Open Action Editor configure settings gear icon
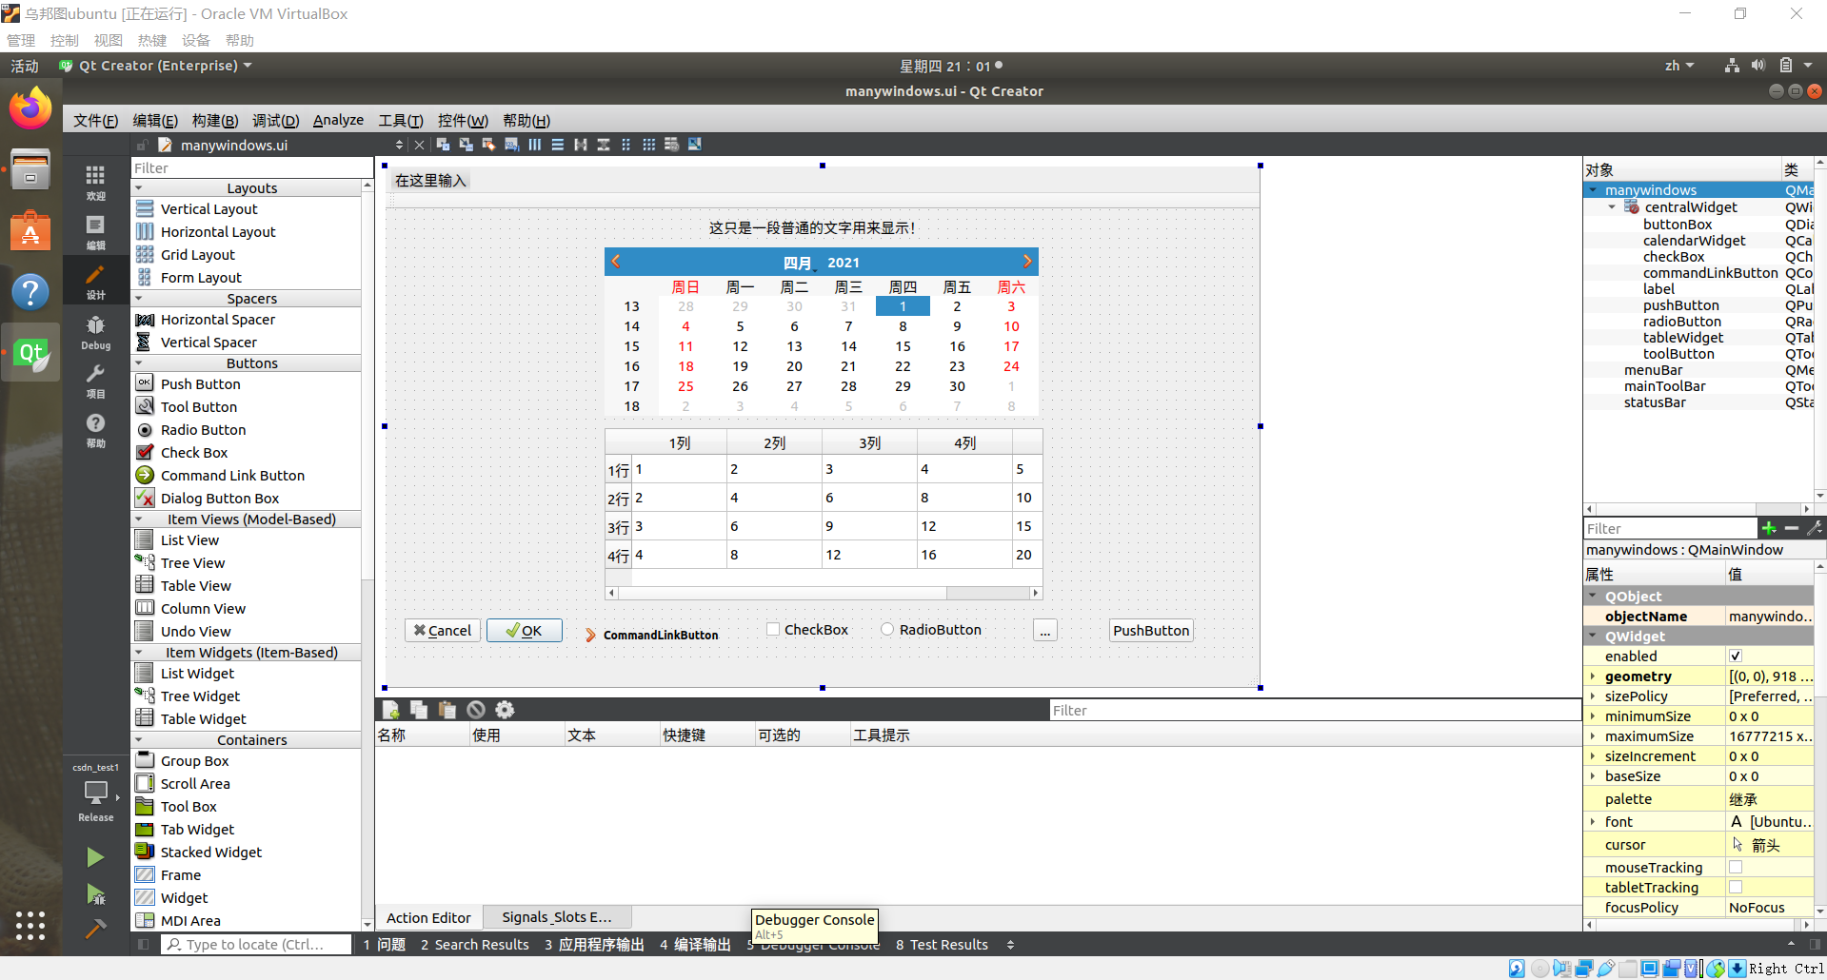Image resolution: width=1827 pixels, height=980 pixels. tap(505, 710)
